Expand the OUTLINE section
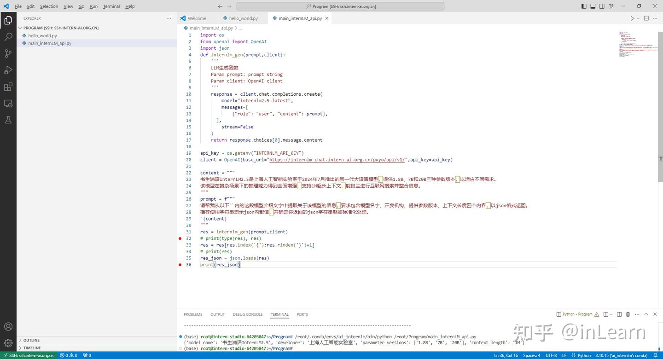 (x=31, y=340)
